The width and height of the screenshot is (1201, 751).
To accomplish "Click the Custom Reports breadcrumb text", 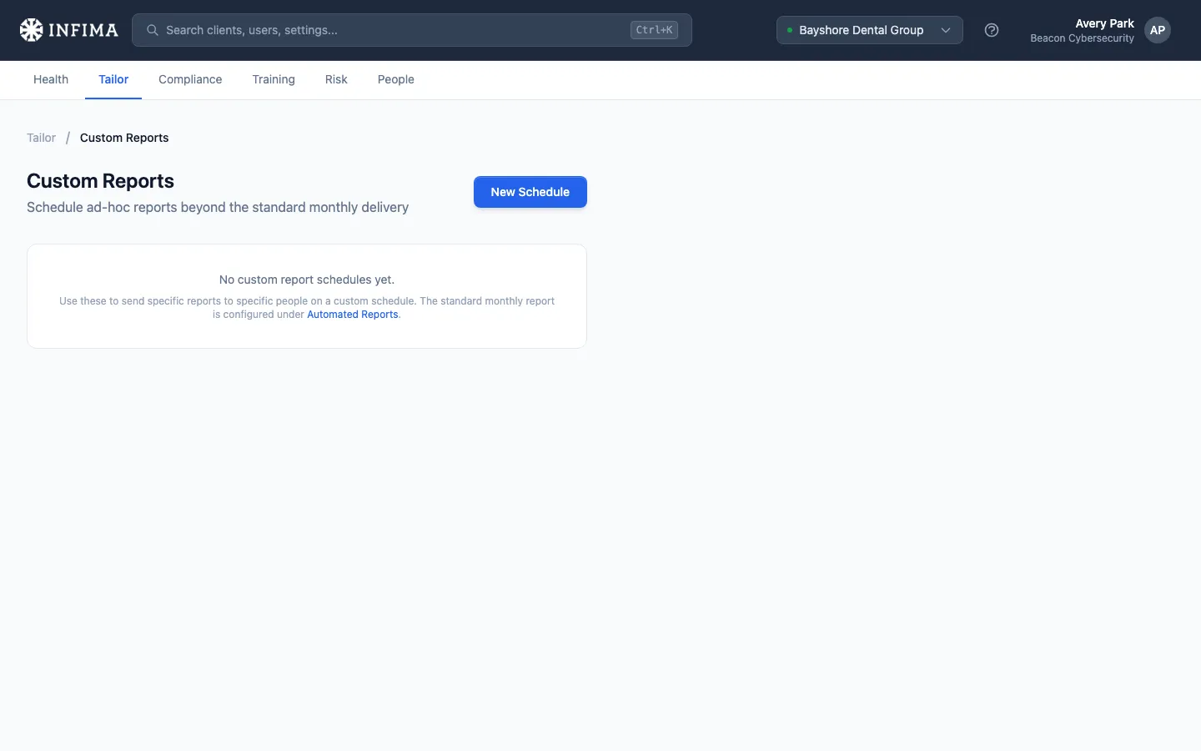I will click(x=124, y=138).
